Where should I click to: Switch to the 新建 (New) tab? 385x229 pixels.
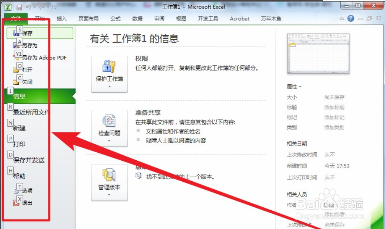19,128
